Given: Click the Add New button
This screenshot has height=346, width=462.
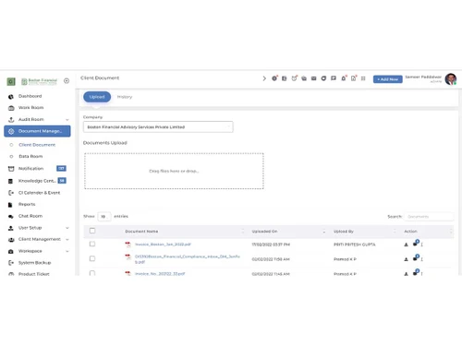Looking at the screenshot, I should coord(388,79).
